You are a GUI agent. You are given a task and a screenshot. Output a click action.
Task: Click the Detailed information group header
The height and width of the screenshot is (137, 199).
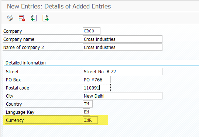(25, 63)
